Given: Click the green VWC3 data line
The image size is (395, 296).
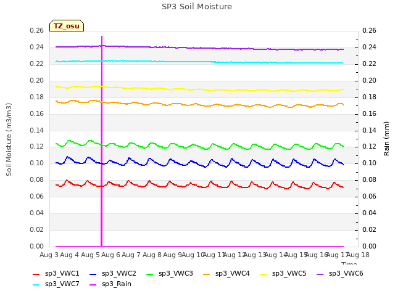Looking at the screenshot, I should (201, 147).
